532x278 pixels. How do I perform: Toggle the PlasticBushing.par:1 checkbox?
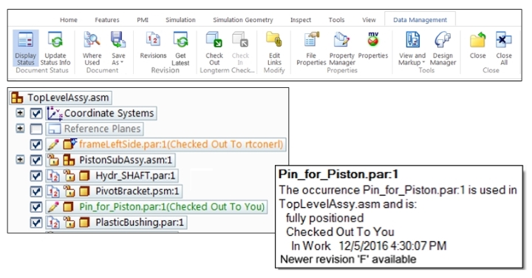click(x=36, y=223)
